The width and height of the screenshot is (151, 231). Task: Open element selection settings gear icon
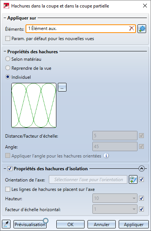click(x=142, y=28)
